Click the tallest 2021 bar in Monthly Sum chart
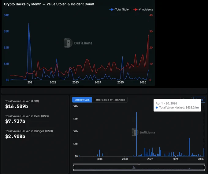The width and height of the screenshot is (208, 174). point(136,134)
